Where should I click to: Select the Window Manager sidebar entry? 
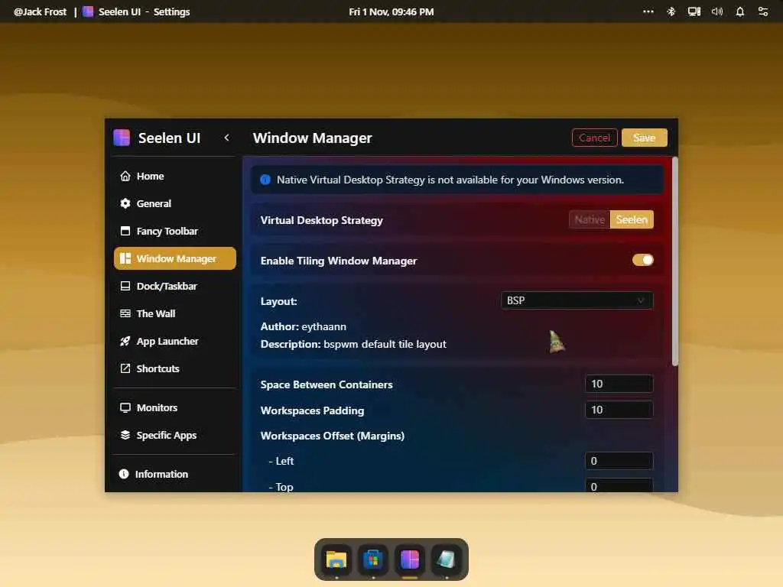pyautogui.click(x=175, y=258)
